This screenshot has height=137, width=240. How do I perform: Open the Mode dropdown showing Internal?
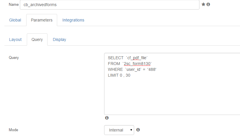pos(119,130)
